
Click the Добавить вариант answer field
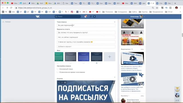coord(86,46)
